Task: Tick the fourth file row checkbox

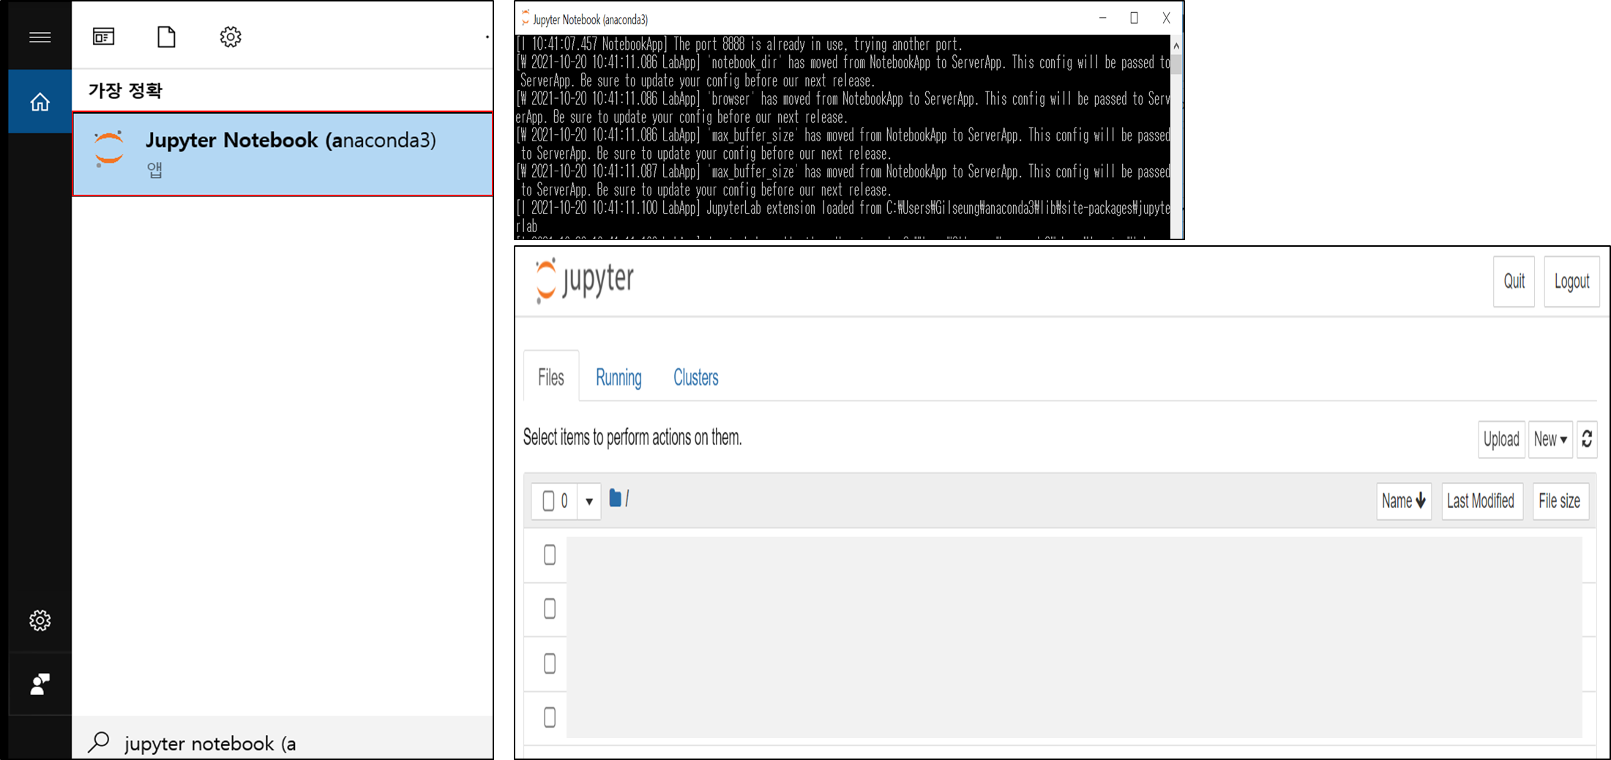Action: tap(550, 718)
